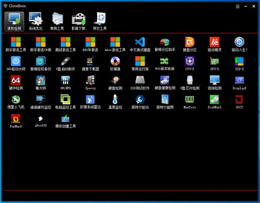The height and width of the screenshot is (203, 260).
Task: Launch 电脑监控工具
Action: tap(65, 102)
